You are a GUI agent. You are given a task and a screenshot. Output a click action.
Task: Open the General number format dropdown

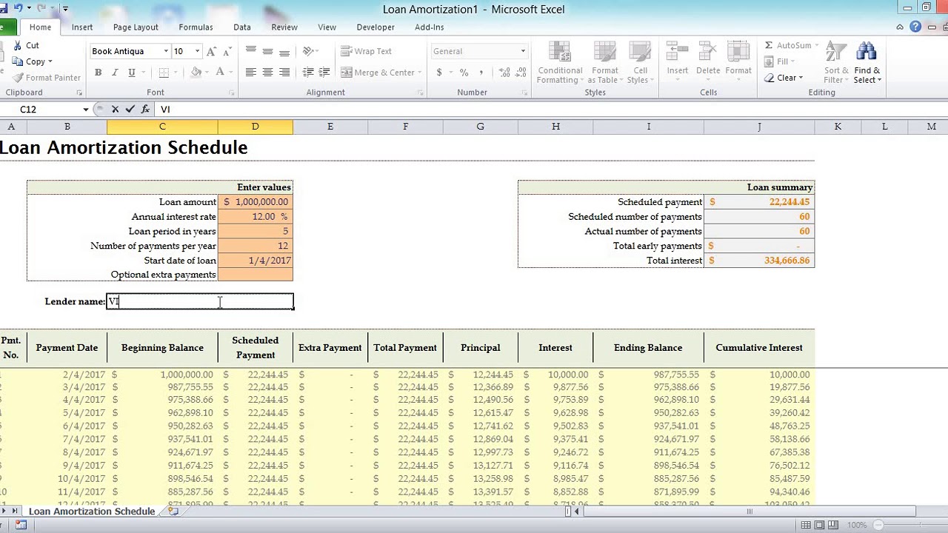523,51
